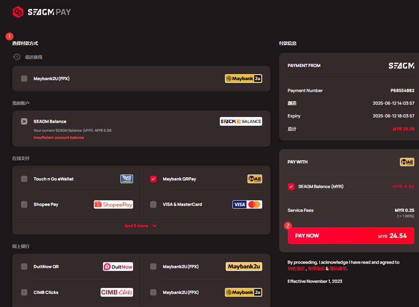This screenshot has height=307, width=419.
Task: Choose the VISA & MasterCard checkbox
Action: click(153, 205)
